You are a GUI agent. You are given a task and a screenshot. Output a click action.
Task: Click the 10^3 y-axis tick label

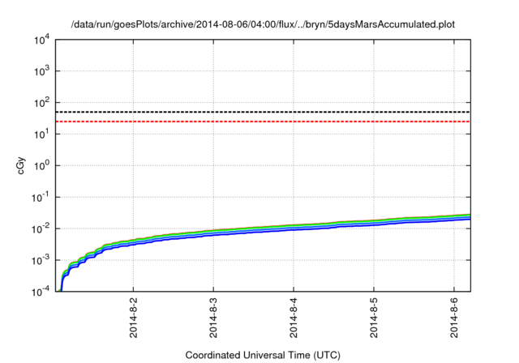tap(41, 71)
